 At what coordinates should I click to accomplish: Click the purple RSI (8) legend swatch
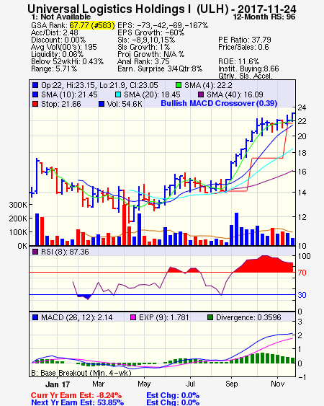[35, 252]
